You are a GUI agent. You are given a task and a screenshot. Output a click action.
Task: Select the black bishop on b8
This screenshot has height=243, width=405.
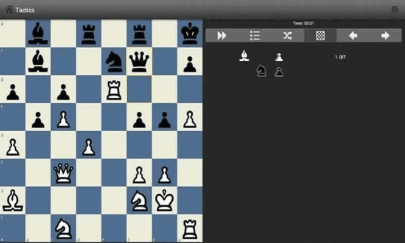[38, 33]
